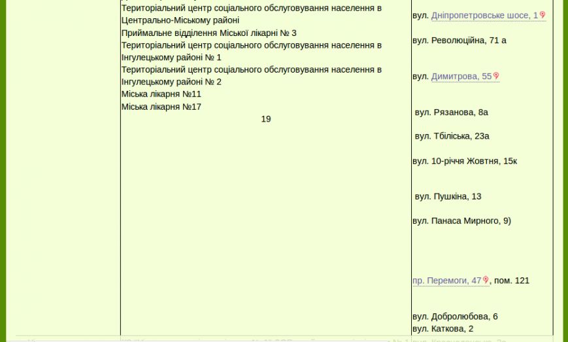Click the text Міська лікарня №17

pyautogui.click(x=161, y=107)
